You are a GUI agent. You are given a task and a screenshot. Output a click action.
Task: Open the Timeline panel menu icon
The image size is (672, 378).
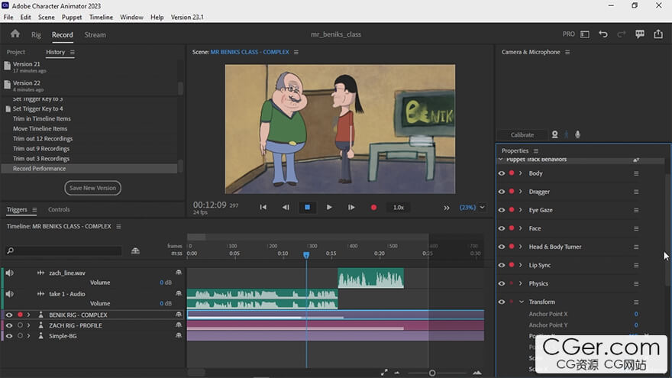pyautogui.click(x=118, y=226)
